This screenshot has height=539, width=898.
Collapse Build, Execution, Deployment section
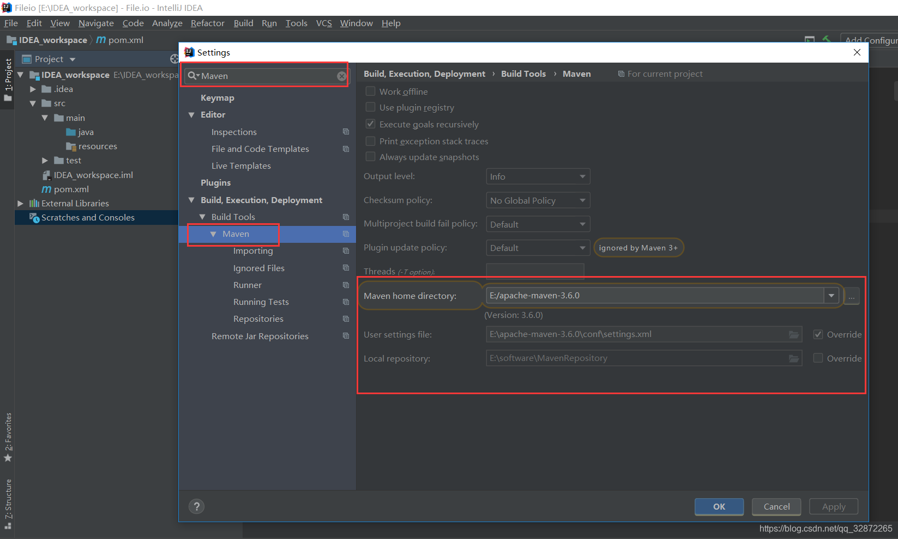point(191,200)
